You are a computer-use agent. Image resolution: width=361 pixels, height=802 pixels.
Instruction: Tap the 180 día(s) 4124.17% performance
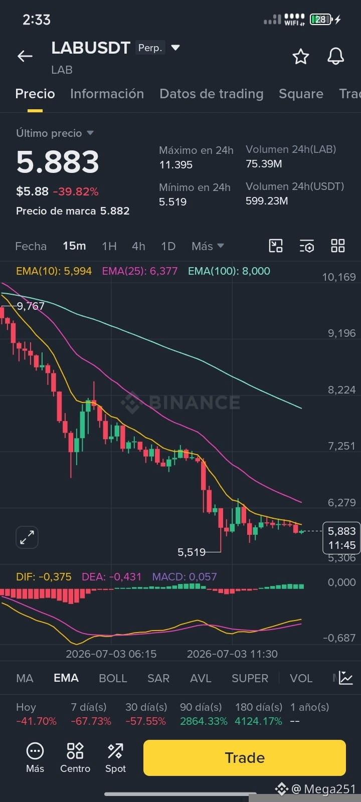pyautogui.click(x=259, y=714)
